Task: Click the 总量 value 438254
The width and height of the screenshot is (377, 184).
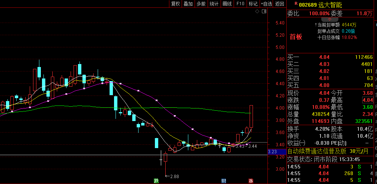Action: (x=321, y=114)
